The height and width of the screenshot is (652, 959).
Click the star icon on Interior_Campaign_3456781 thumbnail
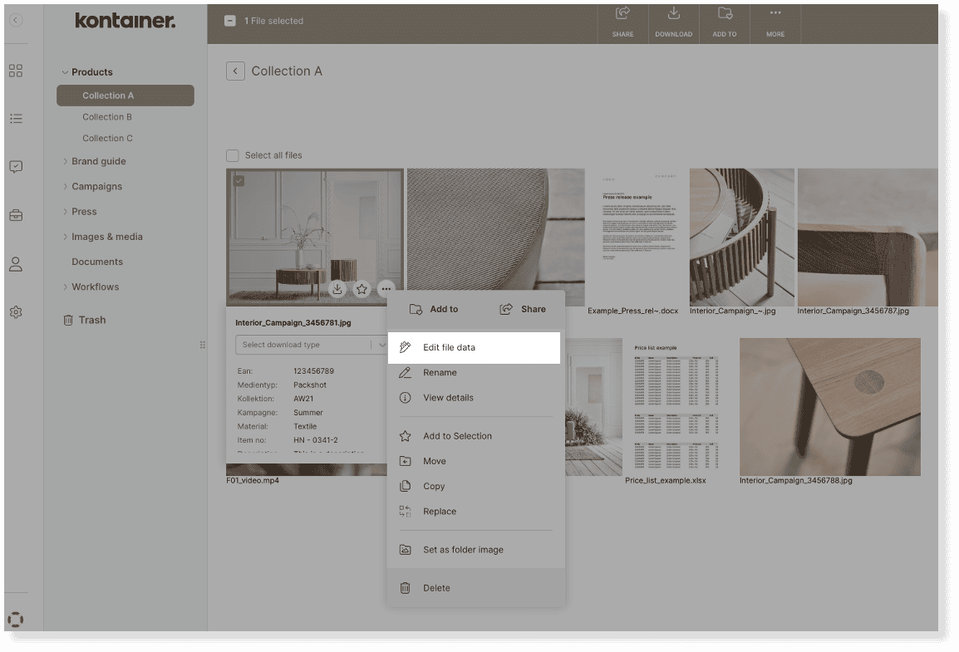tap(361, 289)
